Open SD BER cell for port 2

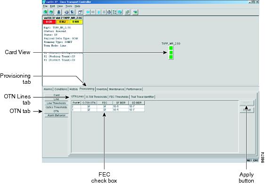click(x=136, y=106)
